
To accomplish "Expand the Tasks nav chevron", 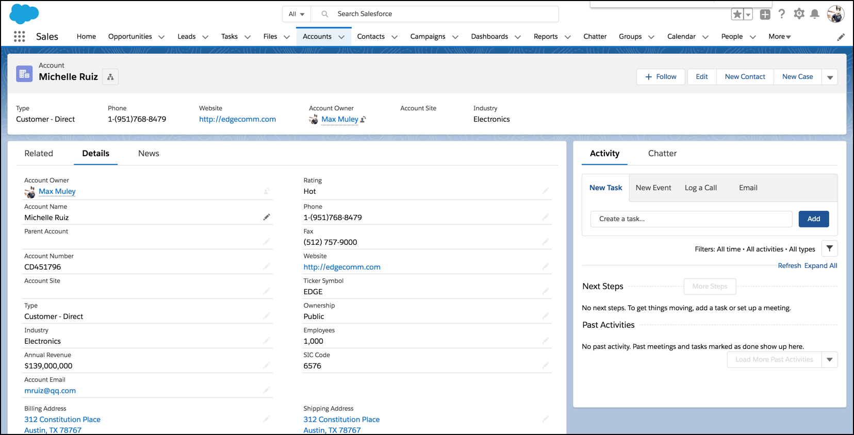I will (248, 37).
